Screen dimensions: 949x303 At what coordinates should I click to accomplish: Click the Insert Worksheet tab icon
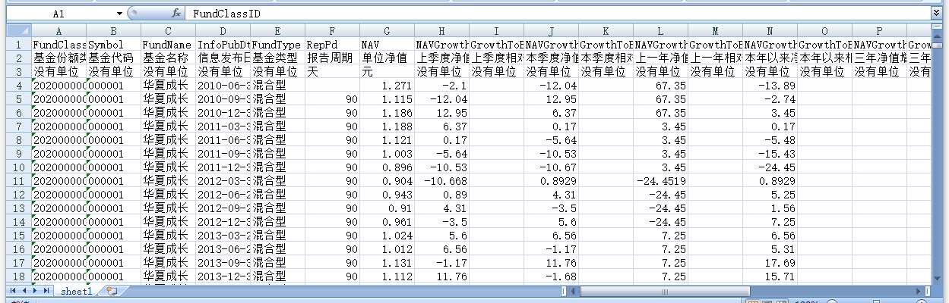coord(112,291)
